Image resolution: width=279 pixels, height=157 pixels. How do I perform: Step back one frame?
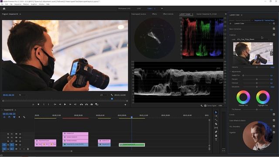pos(60,105)
